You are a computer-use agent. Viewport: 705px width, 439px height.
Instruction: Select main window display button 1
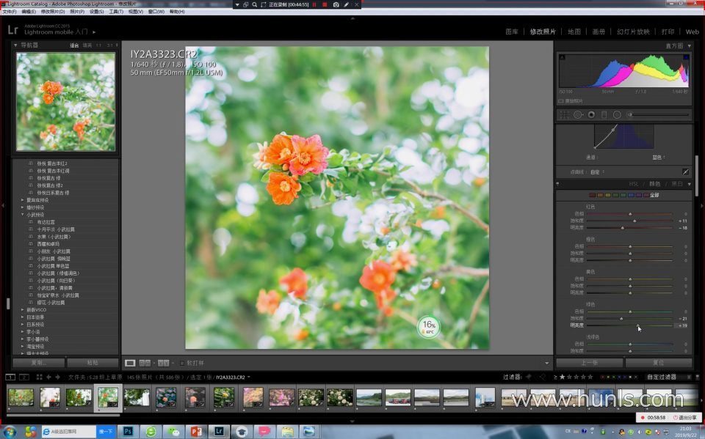point(10,377)
